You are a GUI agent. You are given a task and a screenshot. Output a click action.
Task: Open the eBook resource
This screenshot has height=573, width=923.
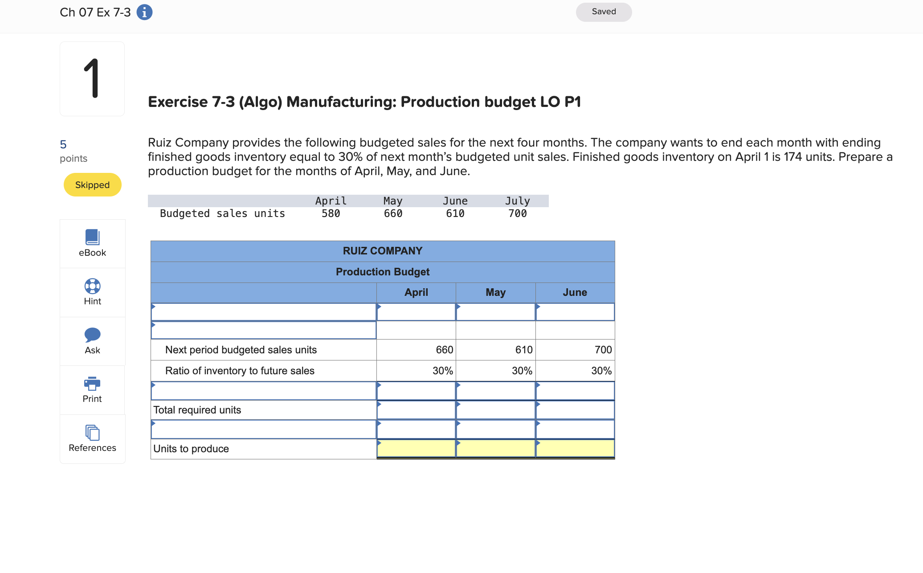(x=92, y=243)
